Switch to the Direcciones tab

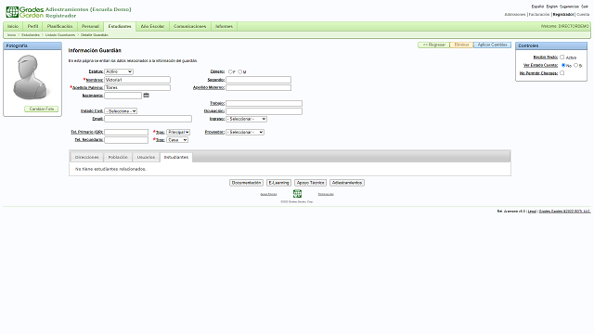[x=86, y=157]
